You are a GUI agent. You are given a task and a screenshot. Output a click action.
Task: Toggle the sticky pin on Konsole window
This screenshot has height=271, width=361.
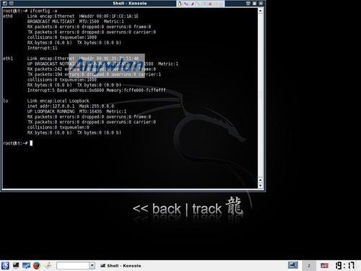click(12, 4)
